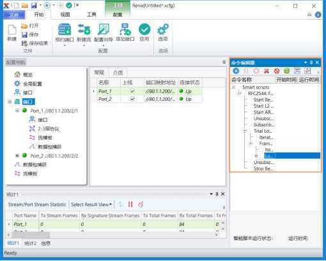The image size is (326, 261).
Task: Open the dropdown arrow under 预约端口
Action: click(65, 45)
